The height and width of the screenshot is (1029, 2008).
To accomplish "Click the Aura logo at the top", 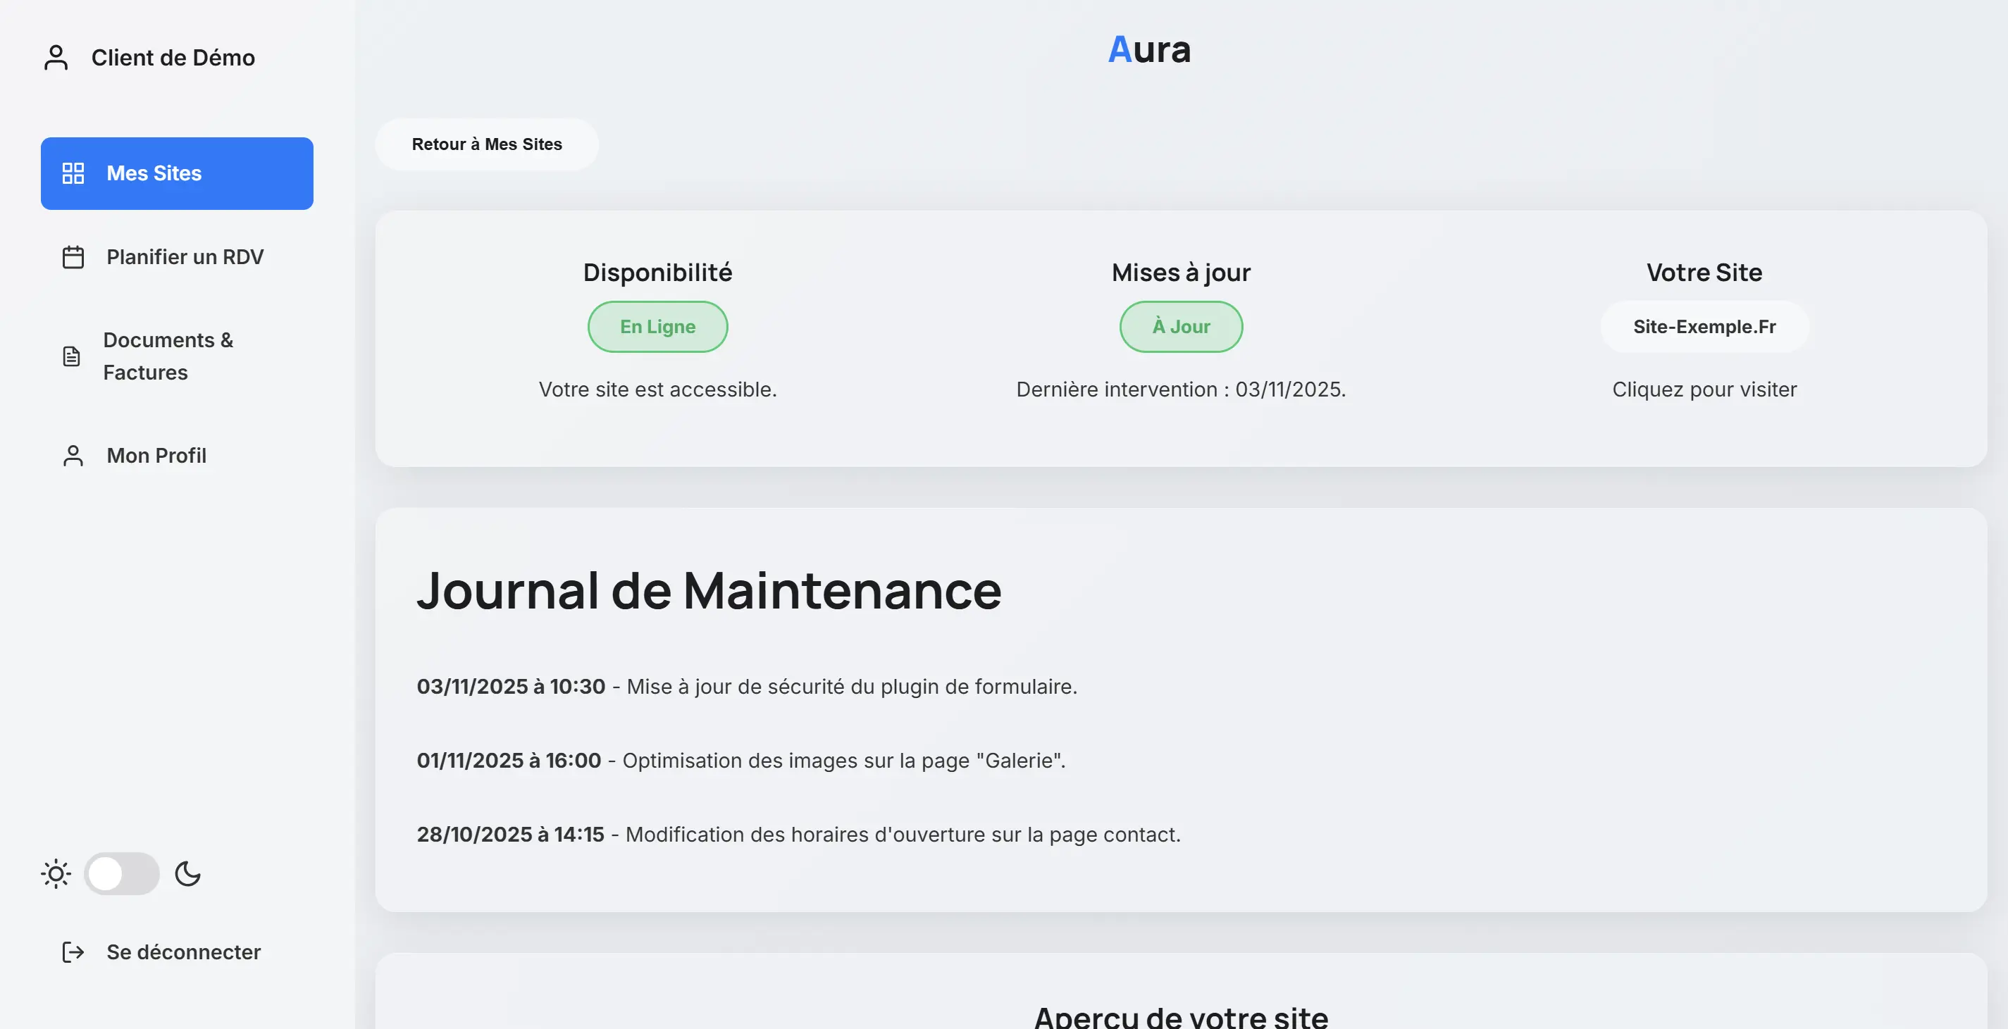I will click(x=1150, y=49).
